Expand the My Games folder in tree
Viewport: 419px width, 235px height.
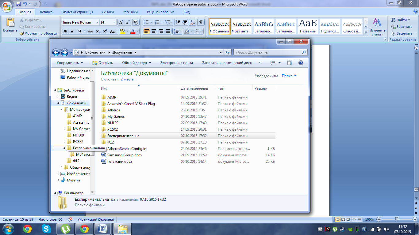pyautogui.click(x=65, y=129)
